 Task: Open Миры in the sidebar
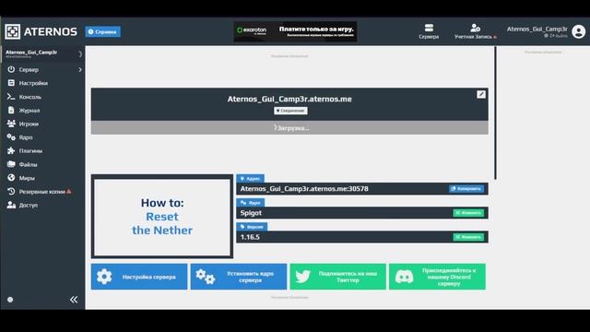[42, 178]
